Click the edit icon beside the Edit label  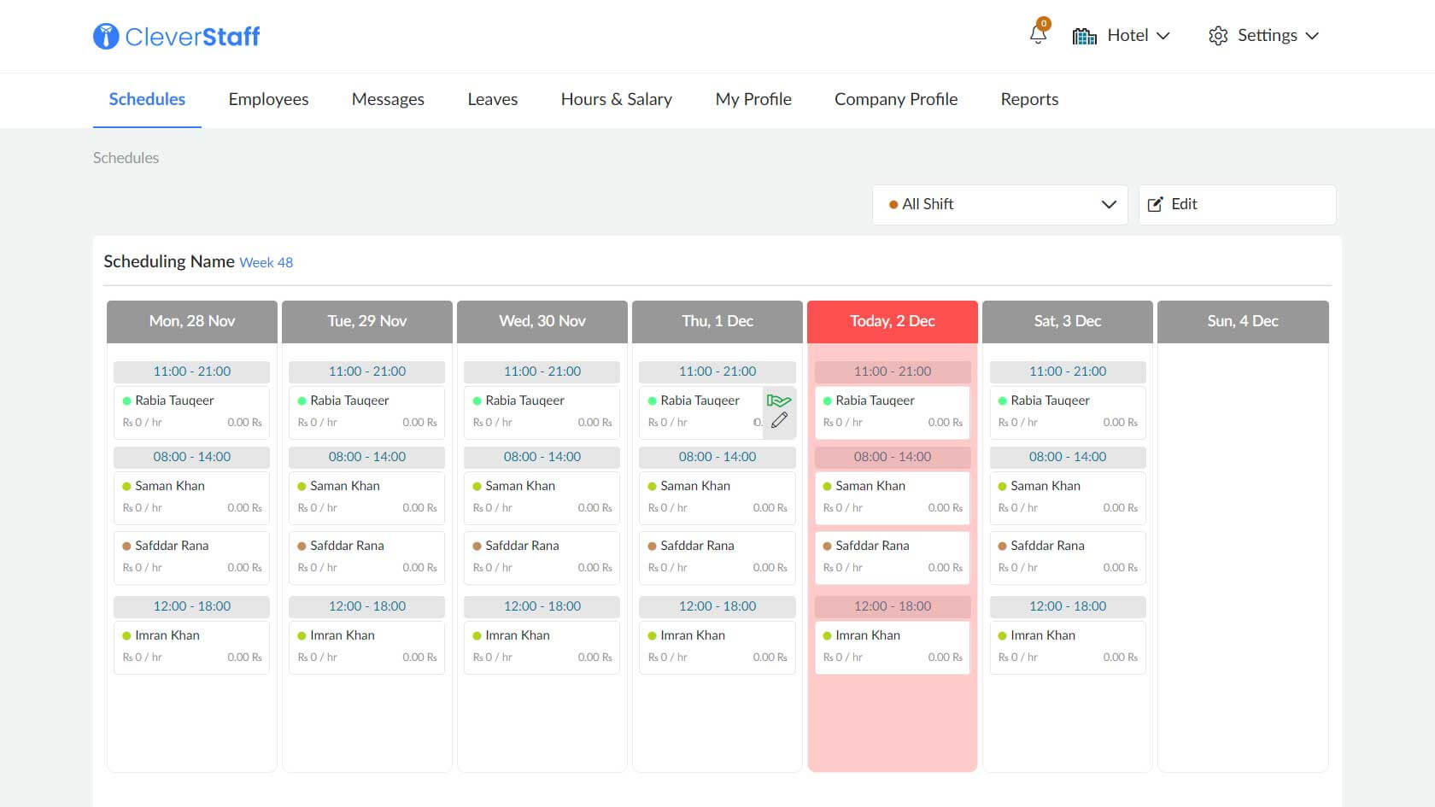tap(1155, 205)
